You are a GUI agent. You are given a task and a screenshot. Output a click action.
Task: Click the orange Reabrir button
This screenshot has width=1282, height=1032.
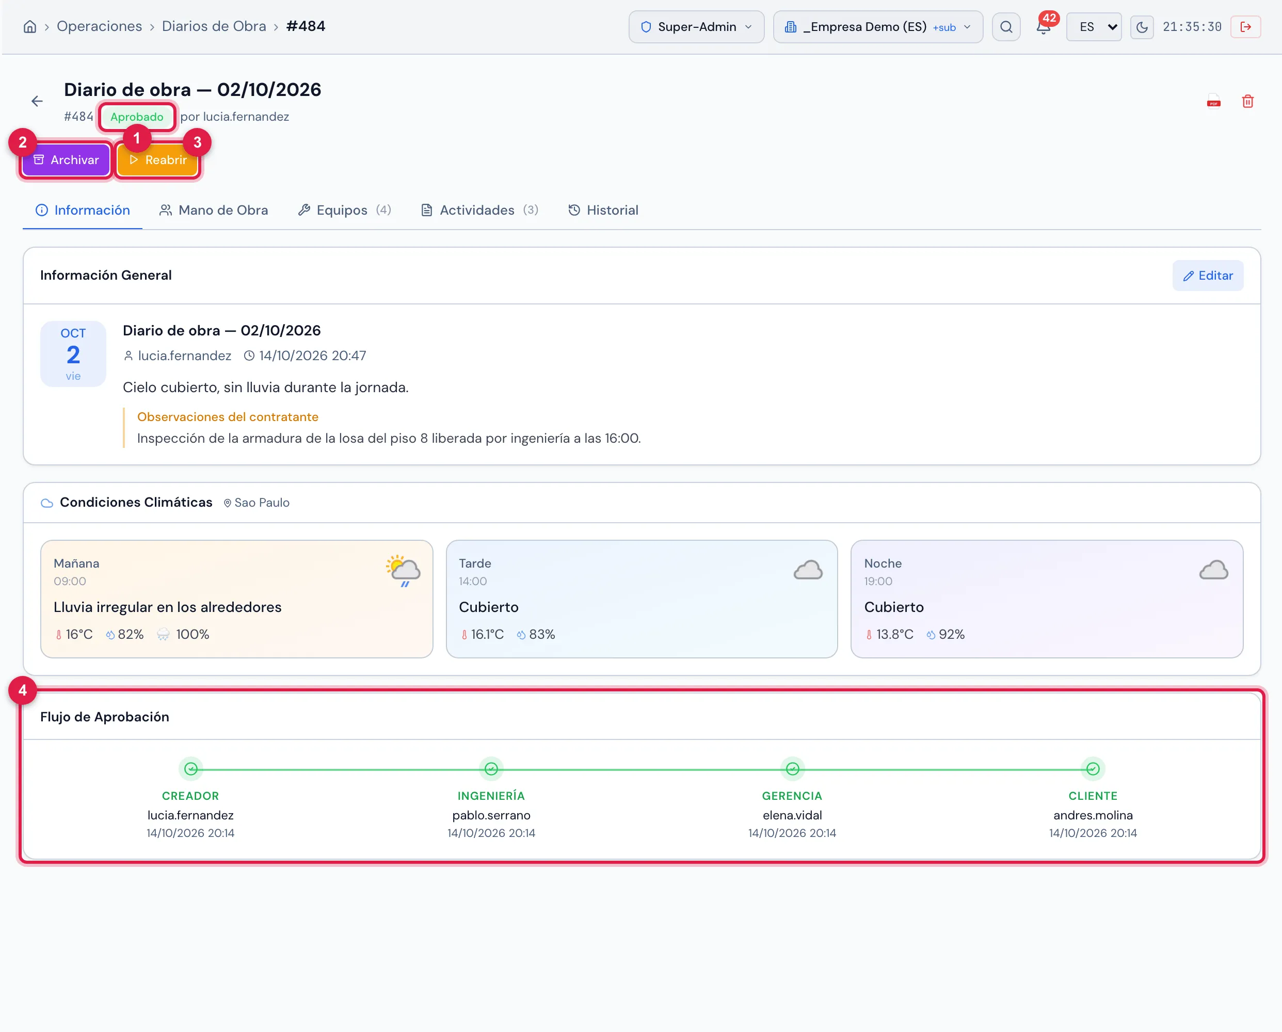157,160
